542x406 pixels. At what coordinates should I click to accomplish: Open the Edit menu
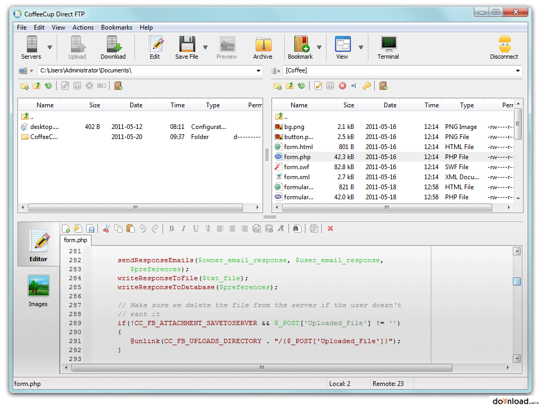click(x=39, y=27)
